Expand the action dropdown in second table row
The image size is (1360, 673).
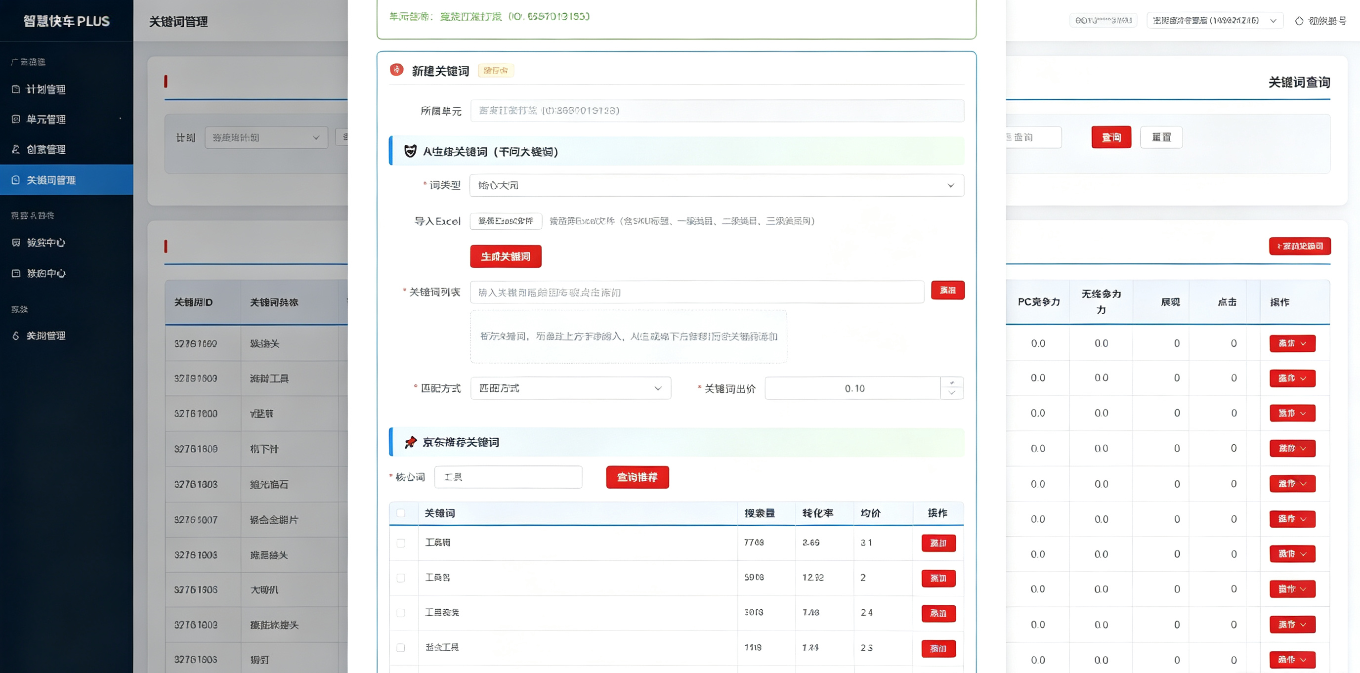click(1292, 379)
